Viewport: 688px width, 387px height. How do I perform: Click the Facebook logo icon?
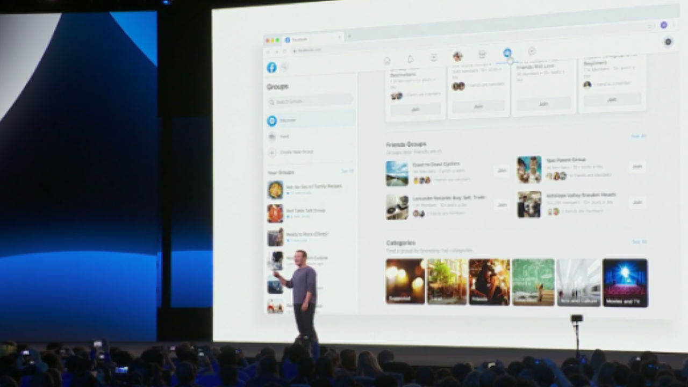coord(272,67)
